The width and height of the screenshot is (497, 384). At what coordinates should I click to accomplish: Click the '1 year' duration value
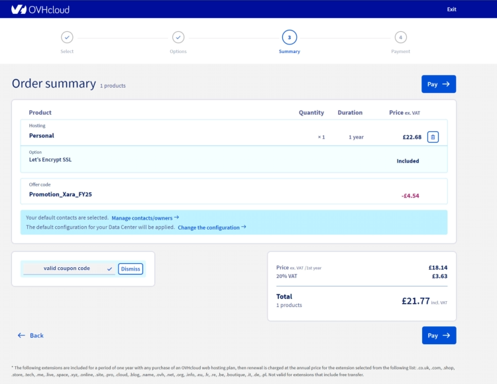pyautogui.click(x=357, y=137)
